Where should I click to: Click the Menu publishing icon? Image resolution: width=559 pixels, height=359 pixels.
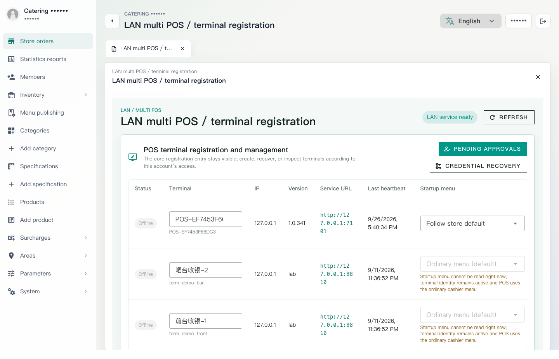[x=11, y=113]
